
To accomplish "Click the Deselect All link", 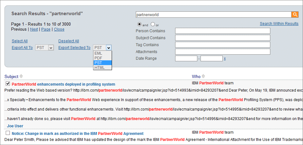I will [69, 41].
